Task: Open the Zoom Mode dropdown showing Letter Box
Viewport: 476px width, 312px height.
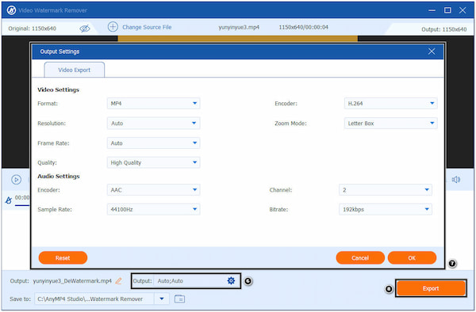Action: pos(390,124)
